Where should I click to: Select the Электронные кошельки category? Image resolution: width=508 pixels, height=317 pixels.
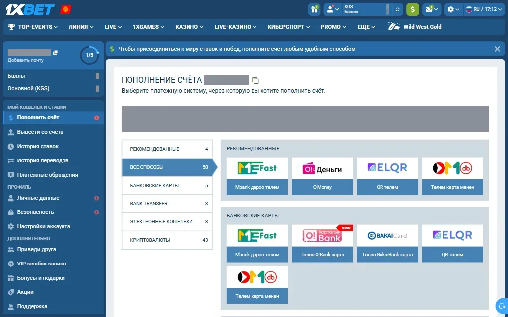point(167,222)
